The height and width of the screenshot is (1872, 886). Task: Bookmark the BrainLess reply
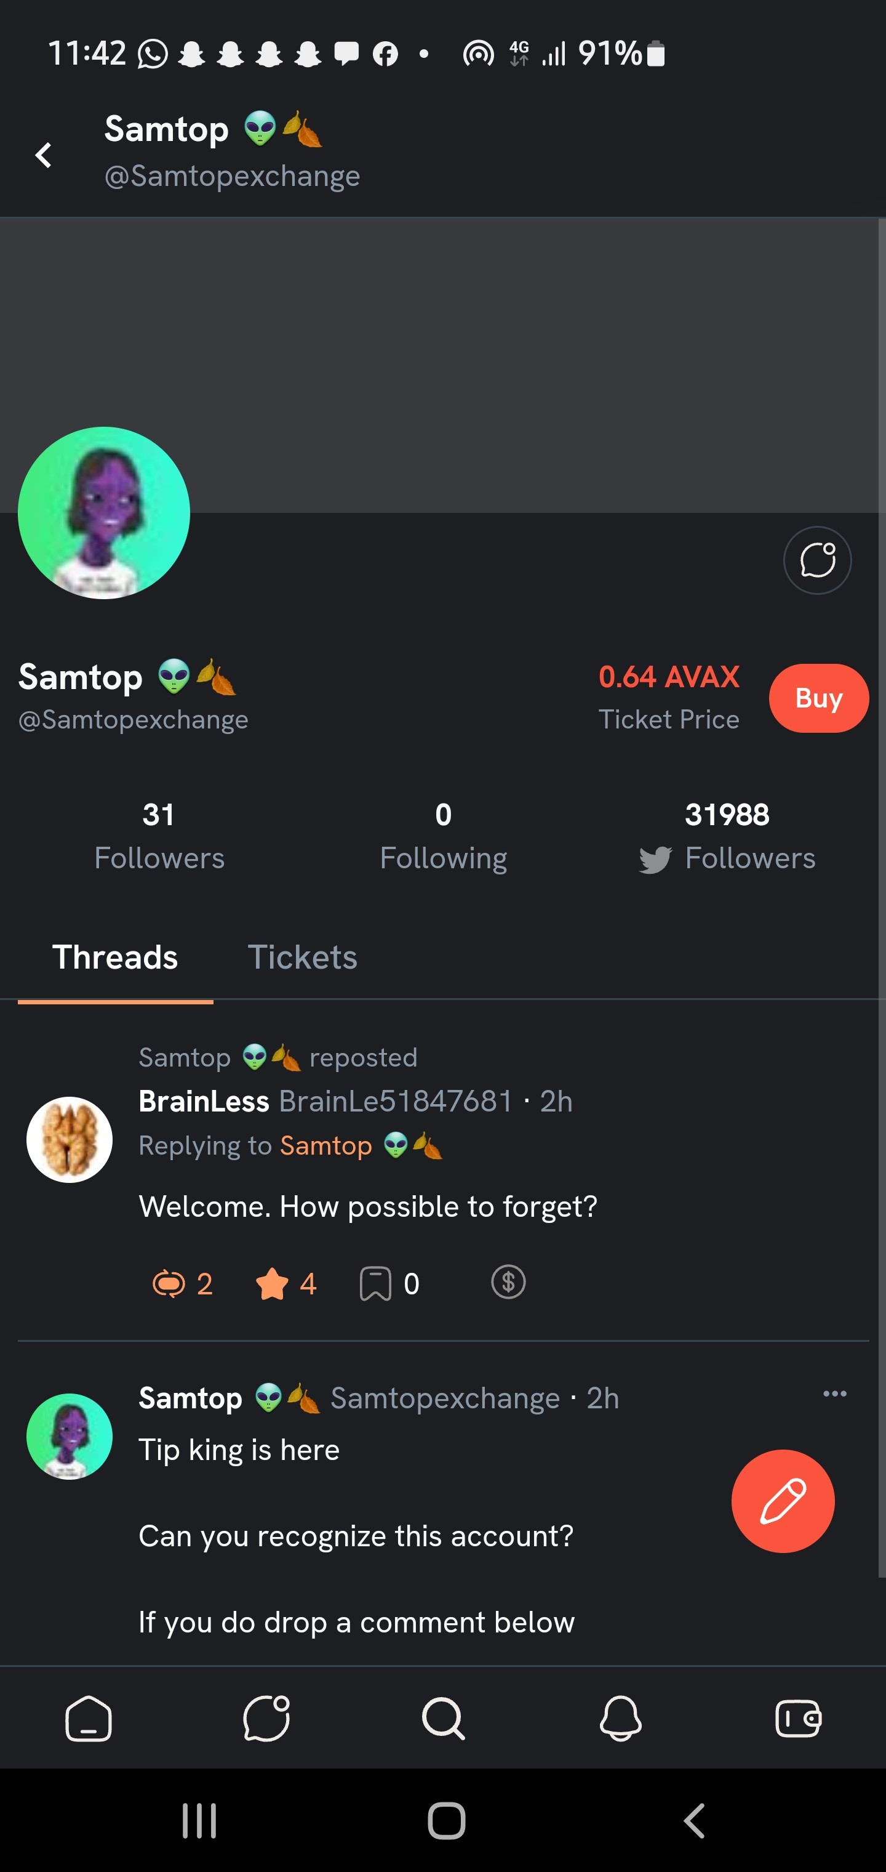coord(375,1283)
